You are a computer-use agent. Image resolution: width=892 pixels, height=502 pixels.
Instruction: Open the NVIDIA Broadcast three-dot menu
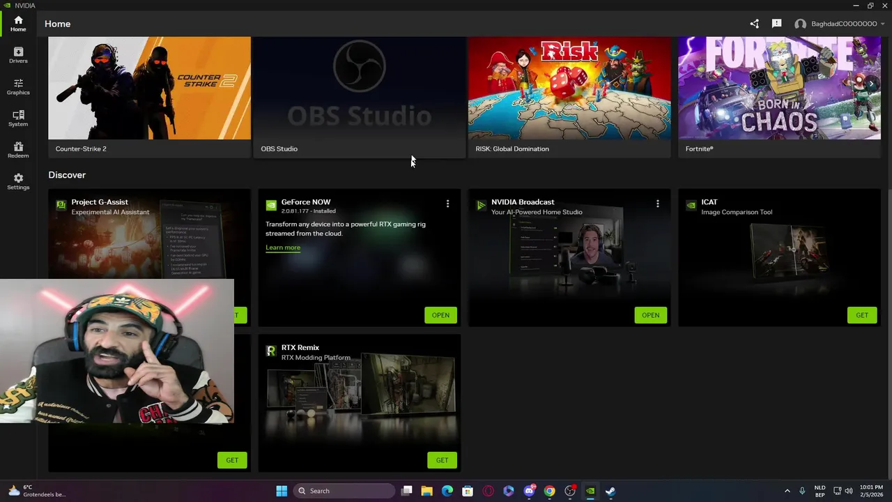657,204
